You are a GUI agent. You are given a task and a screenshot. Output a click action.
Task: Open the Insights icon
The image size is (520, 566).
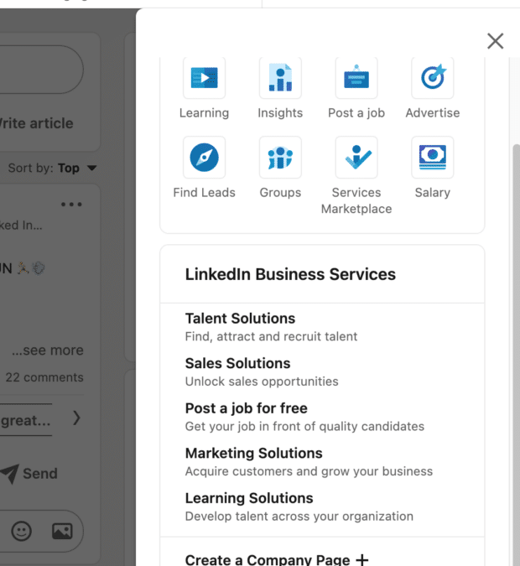tap(280, 78)
